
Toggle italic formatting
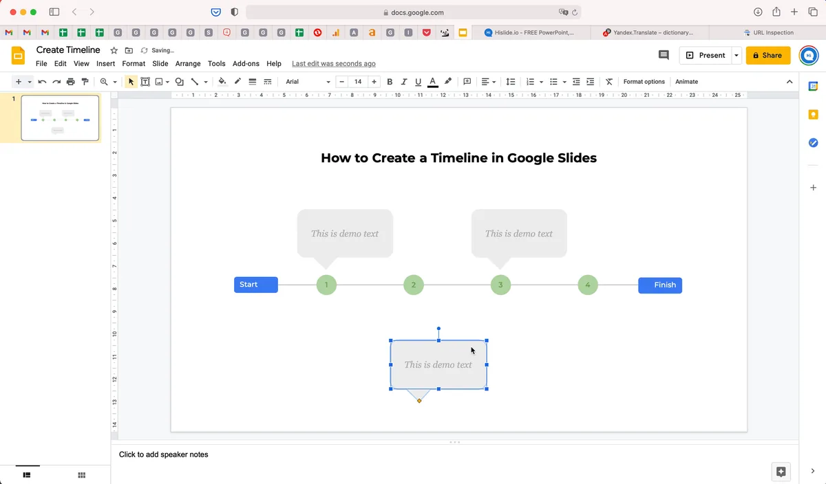[404, 82]
